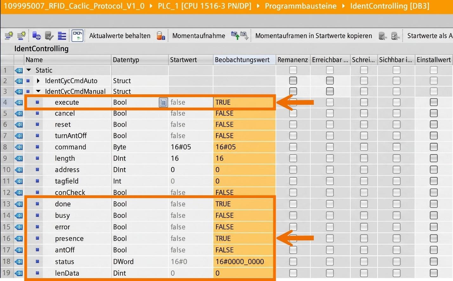453x281 pixels.
Task: Click the blue database-with-plus toolbar icon
Action: pyautogui.click(x=36, y=36)
